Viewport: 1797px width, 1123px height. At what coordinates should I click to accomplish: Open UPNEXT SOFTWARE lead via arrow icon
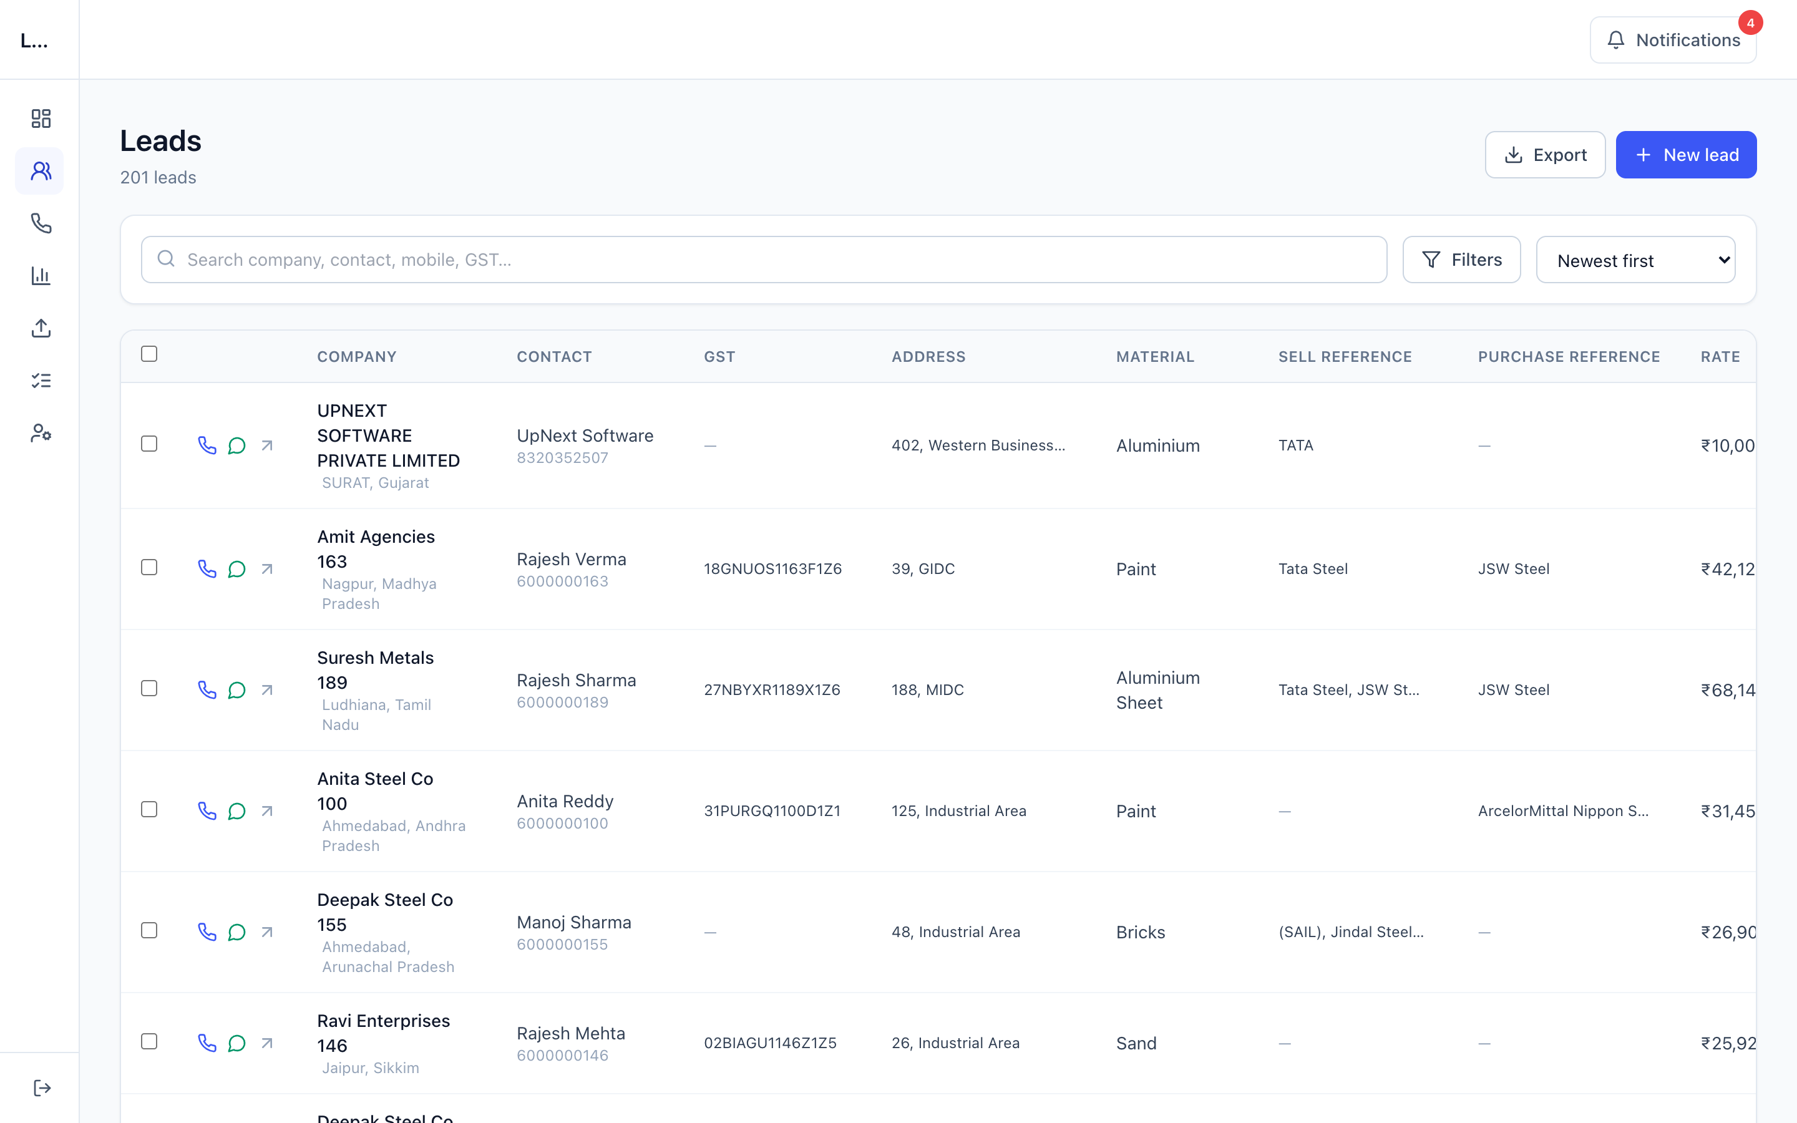[267, 445]
